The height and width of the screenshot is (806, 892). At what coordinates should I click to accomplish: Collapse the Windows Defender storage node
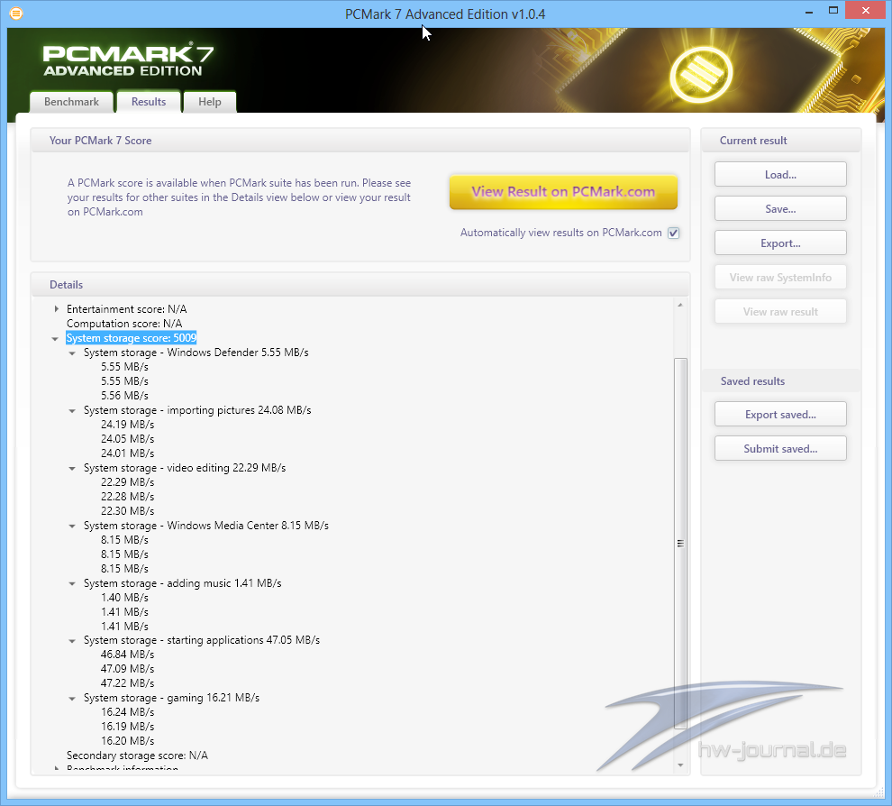[72, 353]
